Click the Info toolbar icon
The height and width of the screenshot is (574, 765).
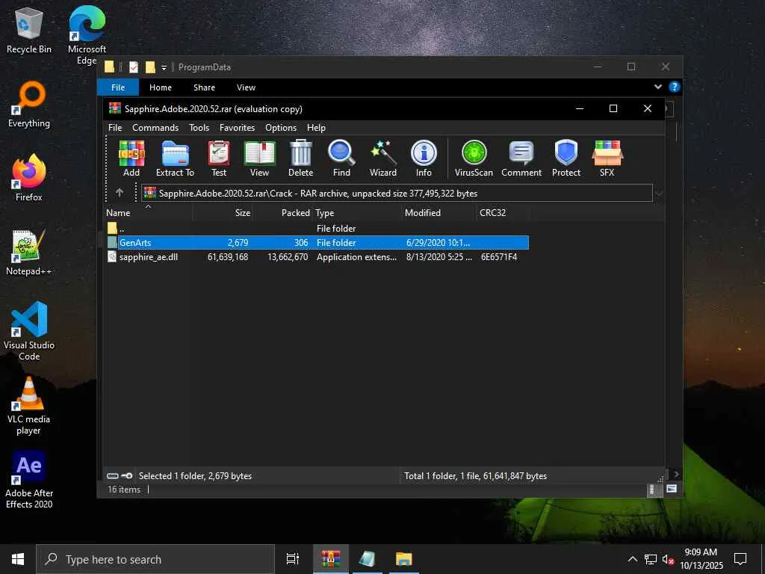point(424,158)
